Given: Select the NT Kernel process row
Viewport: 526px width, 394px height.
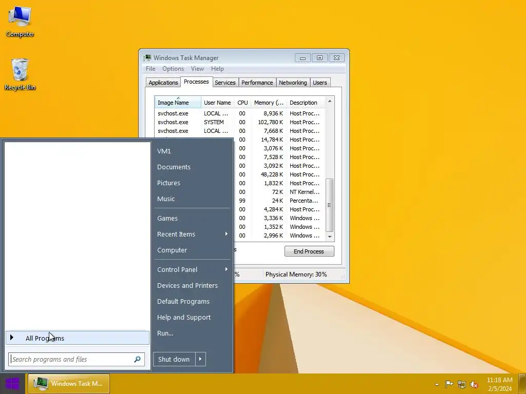Looking at the screenshot, I should (279, 192).
